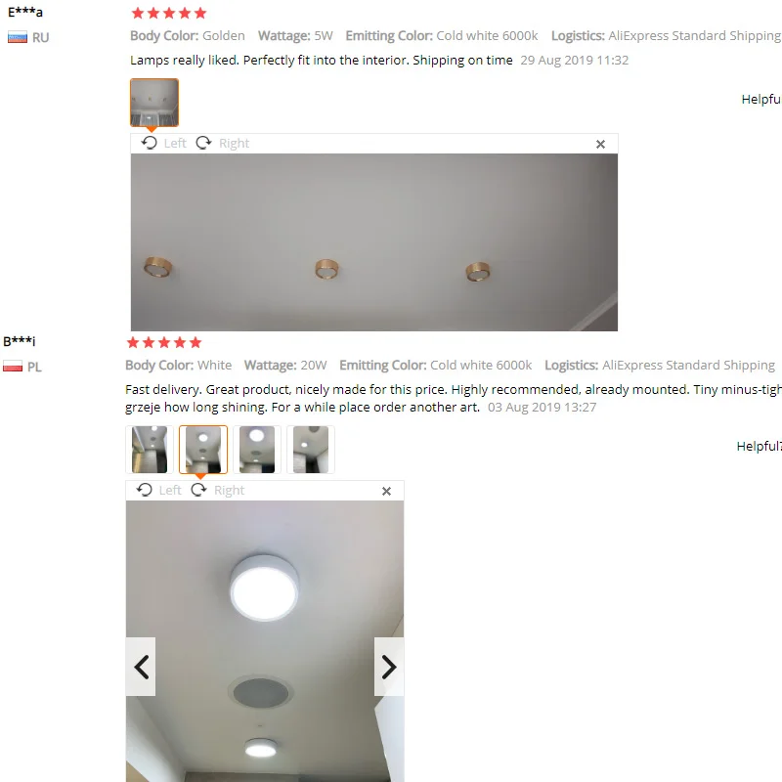Image resolution: width=782 pixels, height=782 pixels.
Task: Click the enlarged white ceiling lamp photo
Action: [265, 641]
